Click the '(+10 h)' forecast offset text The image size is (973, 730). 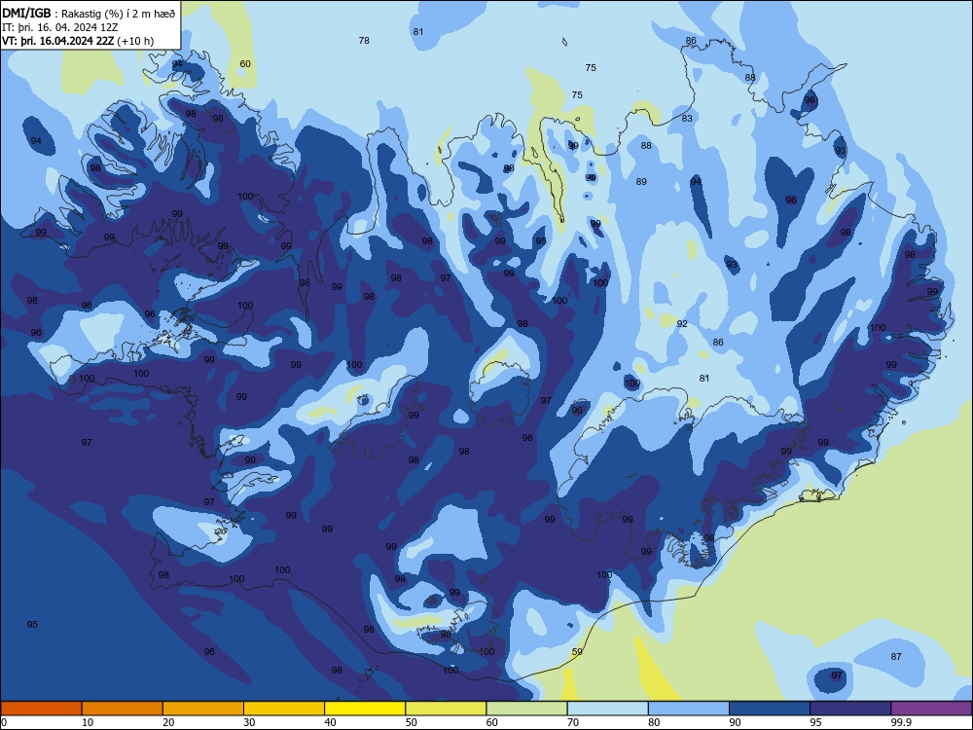pos(135,41)
